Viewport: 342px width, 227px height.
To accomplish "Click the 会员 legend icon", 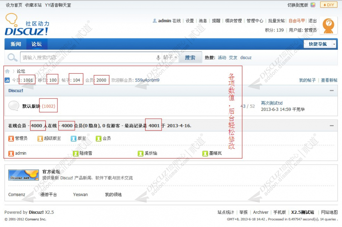I will (x=98, y=138).
